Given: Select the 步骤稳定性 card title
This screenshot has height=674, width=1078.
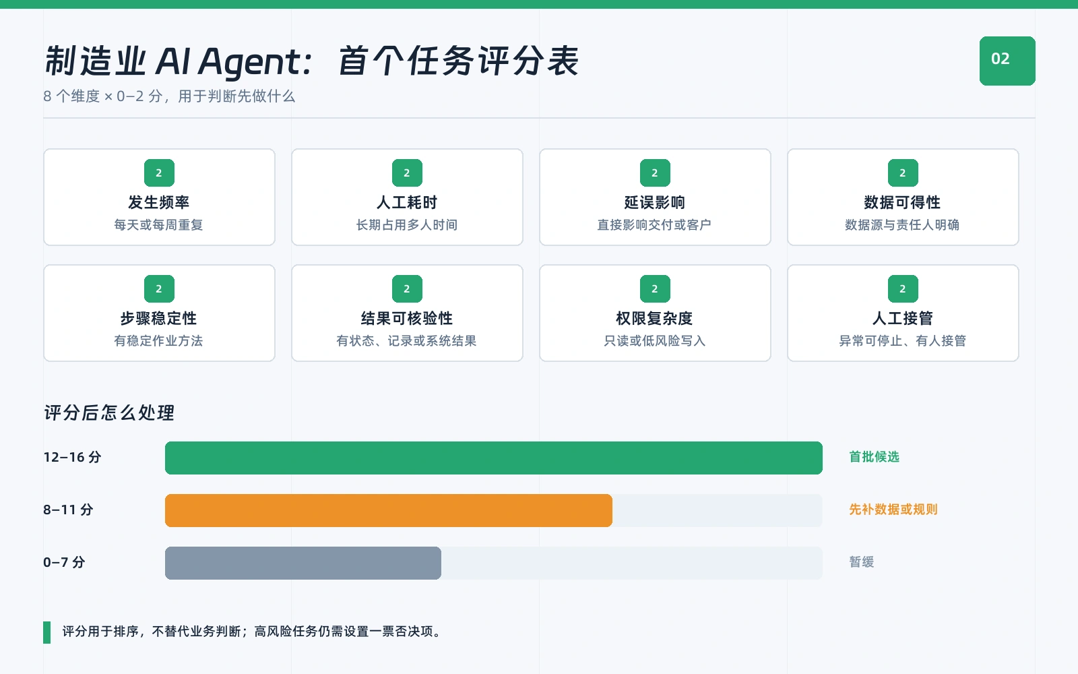Looking at the screenshot, I should pos(159,318).
